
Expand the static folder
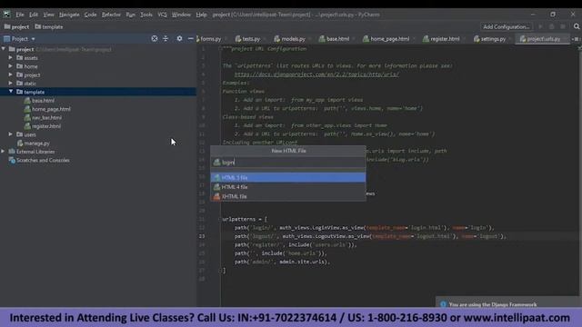pyautogui.click(x=10, y=84)
